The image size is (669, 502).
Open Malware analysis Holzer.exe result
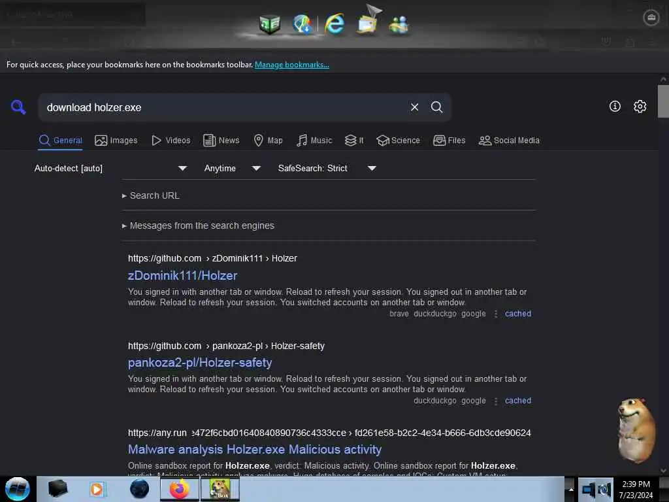255,450
